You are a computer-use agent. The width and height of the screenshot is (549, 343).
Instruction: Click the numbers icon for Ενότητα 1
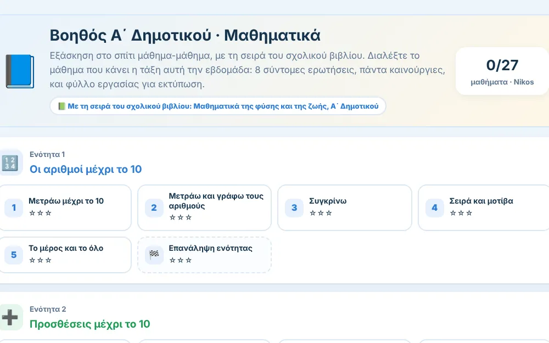[10, 162]
